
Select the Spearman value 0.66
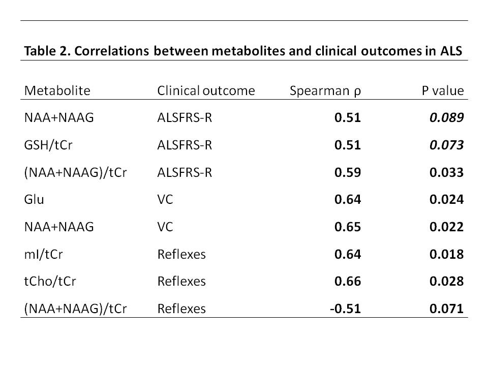347,281
